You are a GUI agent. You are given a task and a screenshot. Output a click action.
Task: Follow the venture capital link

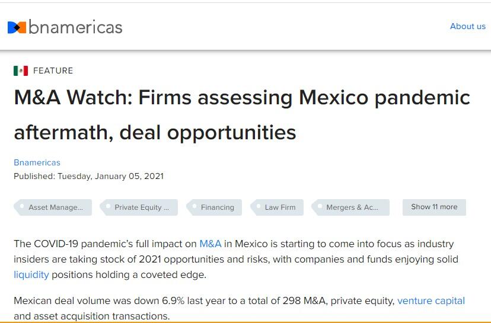[431, 300]
